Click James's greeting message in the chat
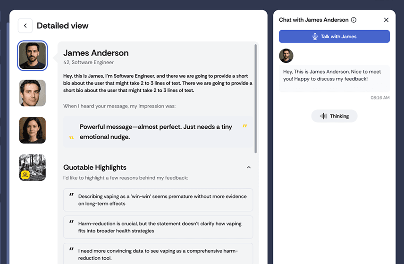The height and width of the screenshot is (264, 404). coord(334,75)
